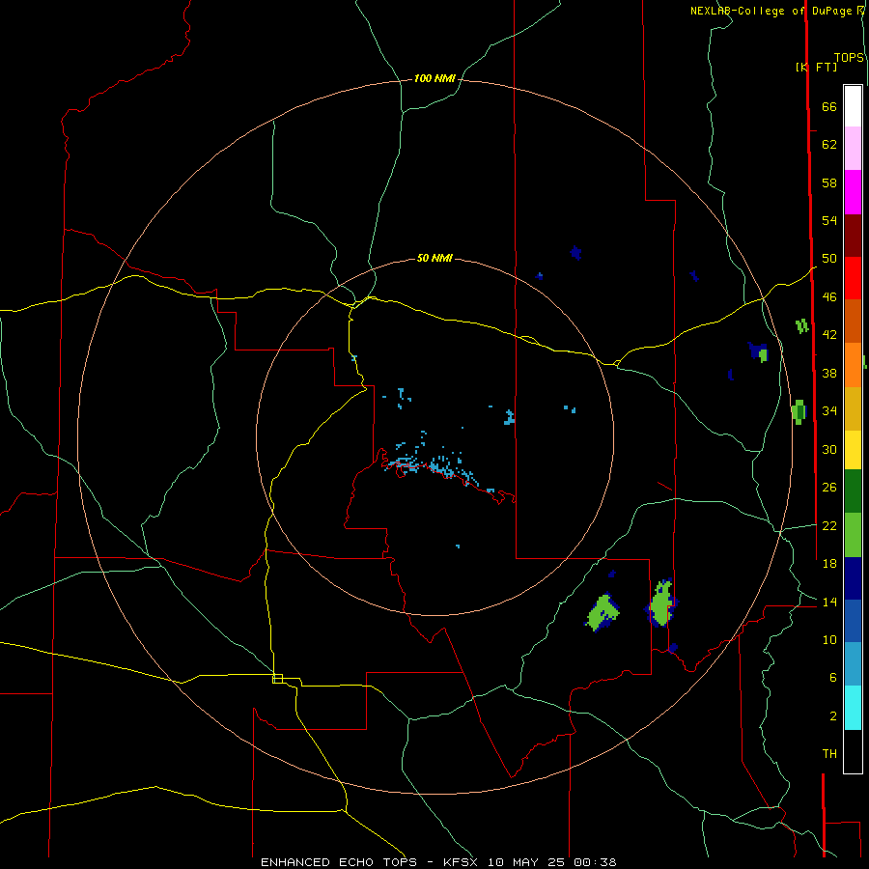Select the medium blue legend swatch
Screen dimensions: 869x869
click(x=853, y=621)
